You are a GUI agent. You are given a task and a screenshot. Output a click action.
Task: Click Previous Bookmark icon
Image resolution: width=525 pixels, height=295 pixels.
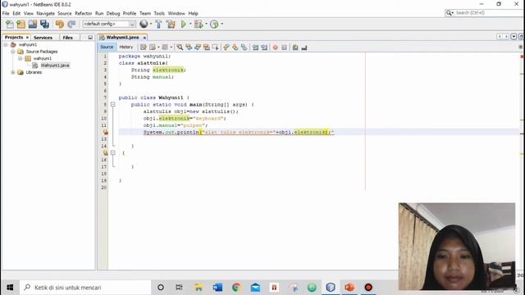pos(226,48)
